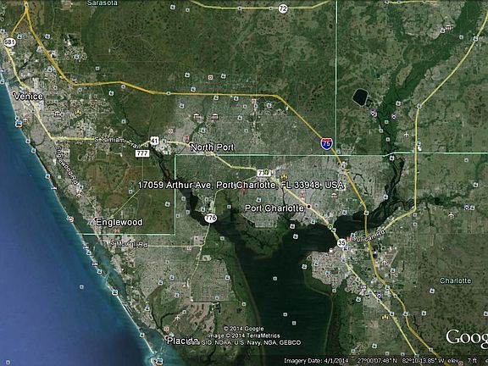Image resolution: width=488 pixels, height=366 pixels.
Task: Click the Englewood place label
Action: click(x=119, y=222)
